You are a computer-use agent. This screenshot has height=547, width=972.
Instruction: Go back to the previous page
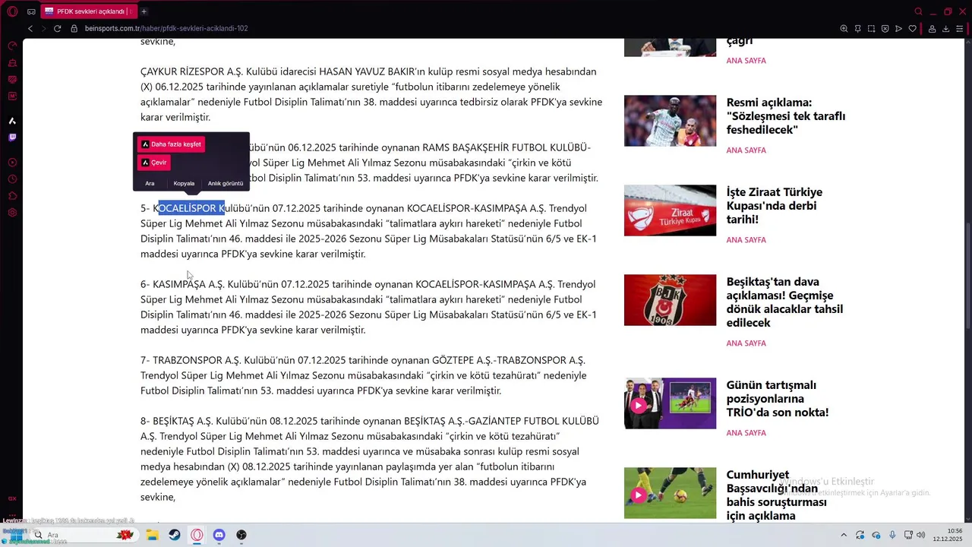click(30, 28)
